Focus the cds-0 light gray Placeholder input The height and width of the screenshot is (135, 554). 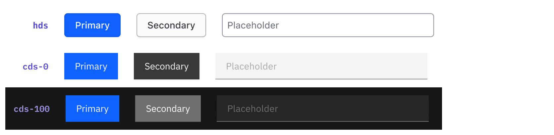tap(321, 66)
